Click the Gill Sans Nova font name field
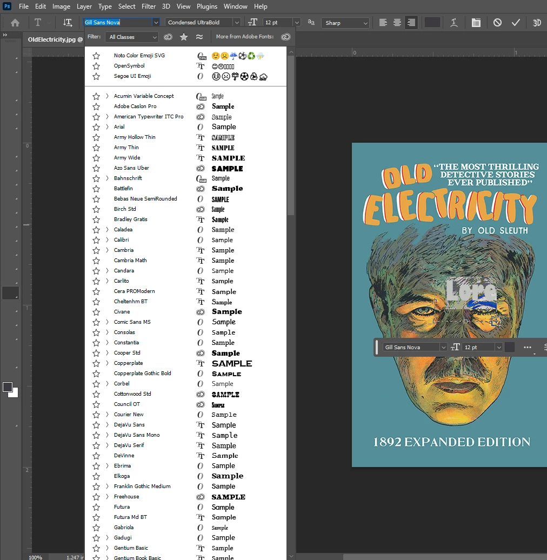Viewport: 547px width, 560px height. 117,22
